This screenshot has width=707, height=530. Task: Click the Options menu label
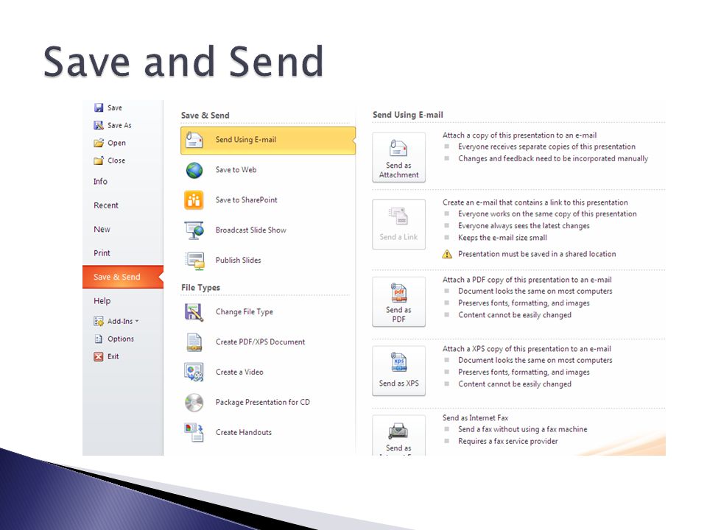(120, 339)
